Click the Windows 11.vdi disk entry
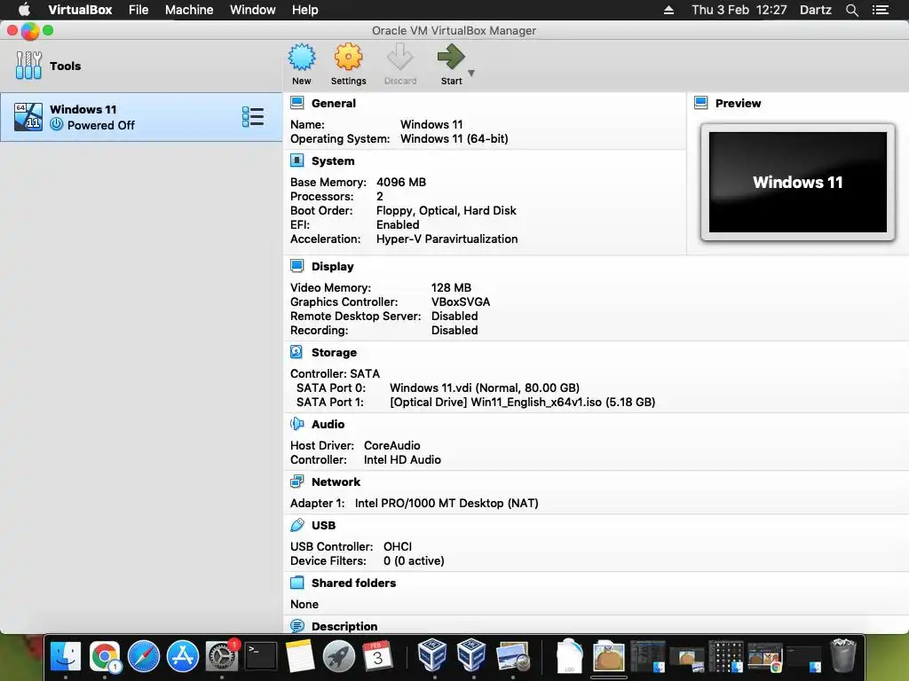 485,388
